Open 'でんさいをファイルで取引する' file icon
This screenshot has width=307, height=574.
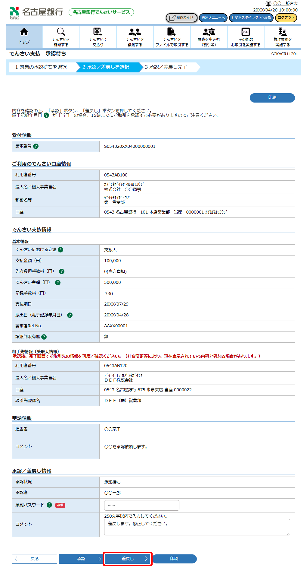[172, 32]
